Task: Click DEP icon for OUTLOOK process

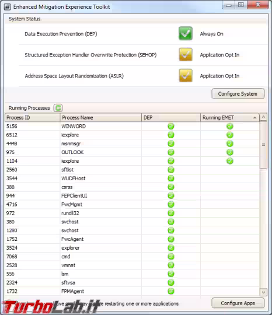Action: (x=171, y=152)
